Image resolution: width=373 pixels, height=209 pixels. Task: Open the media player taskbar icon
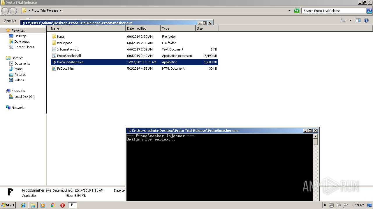[x=43, y=205]
